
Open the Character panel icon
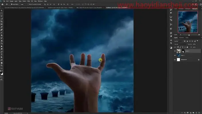tap(171, 40)
